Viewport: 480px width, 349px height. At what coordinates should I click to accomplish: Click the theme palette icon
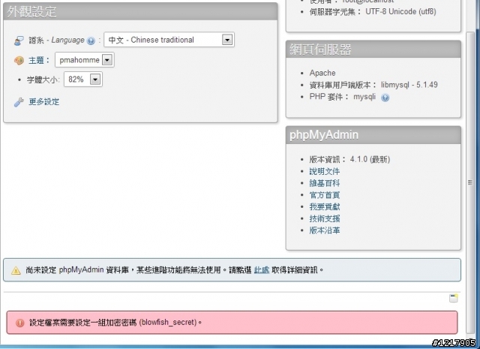[x=19, y=60]
